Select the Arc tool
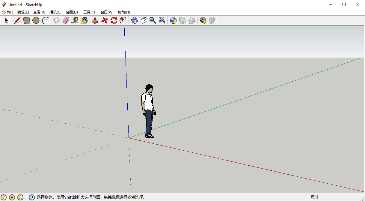 pos(45,20)
